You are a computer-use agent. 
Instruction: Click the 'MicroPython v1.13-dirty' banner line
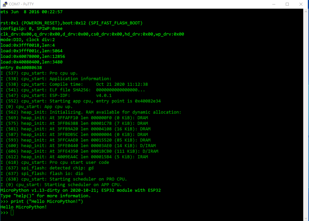click(81, 190)
